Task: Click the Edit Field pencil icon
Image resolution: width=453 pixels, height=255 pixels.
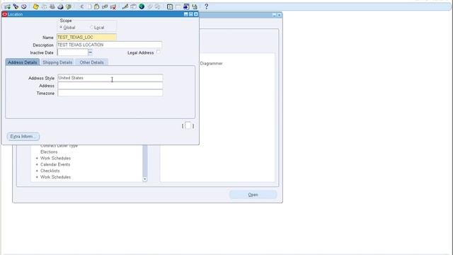Action: coord(125,6)
